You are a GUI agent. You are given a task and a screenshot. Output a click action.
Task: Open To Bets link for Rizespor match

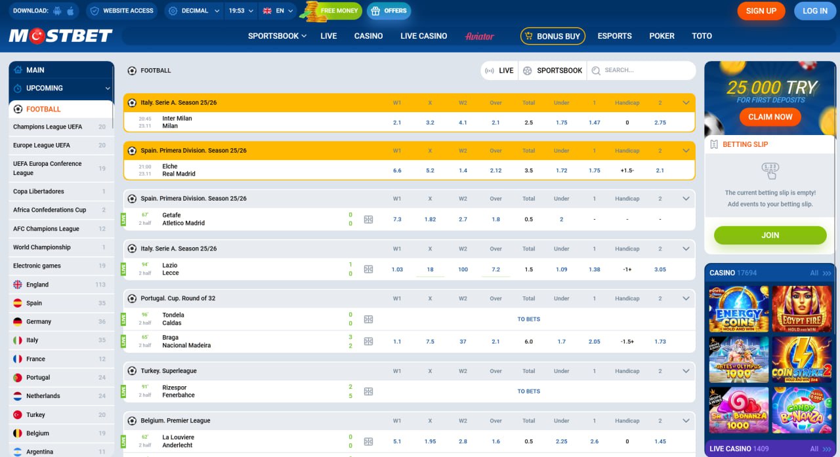(x=528, y=391)
